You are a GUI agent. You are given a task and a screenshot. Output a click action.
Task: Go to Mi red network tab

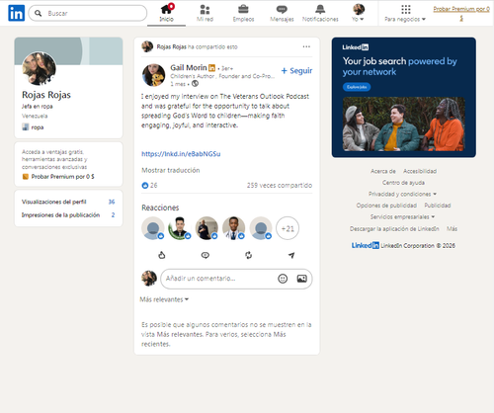point(205,13)
